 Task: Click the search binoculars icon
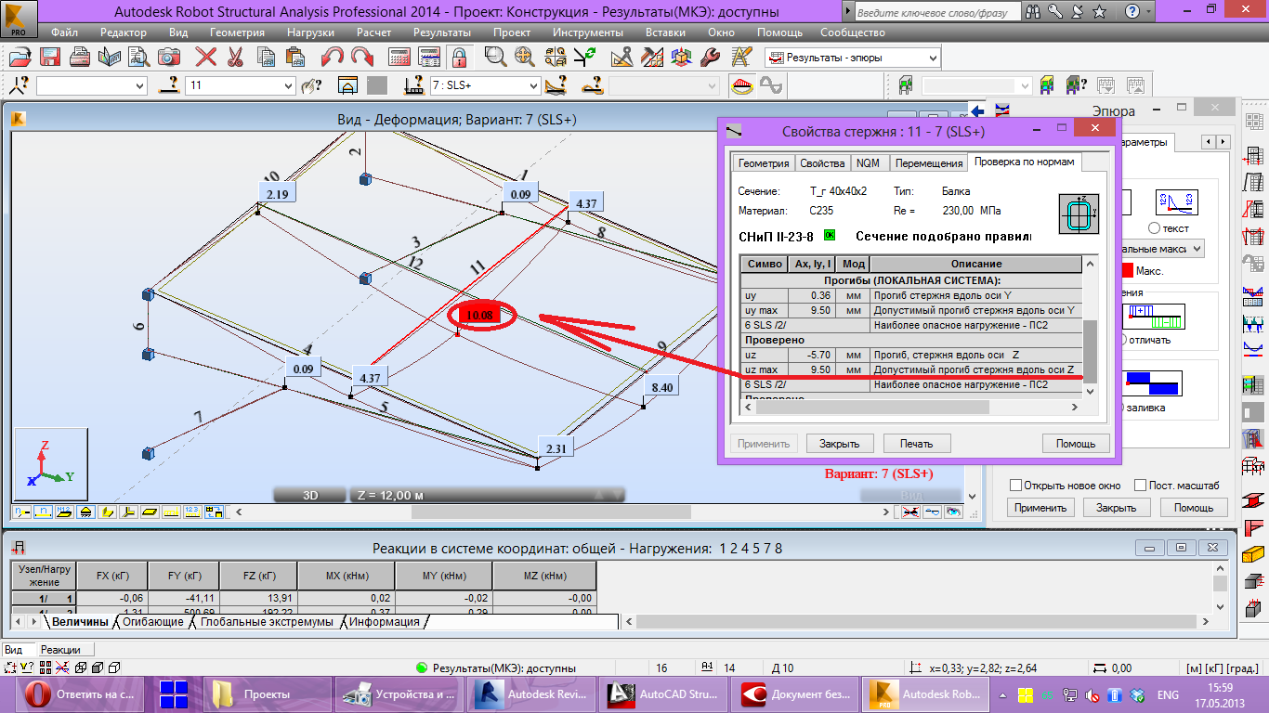coord(1035,12)
